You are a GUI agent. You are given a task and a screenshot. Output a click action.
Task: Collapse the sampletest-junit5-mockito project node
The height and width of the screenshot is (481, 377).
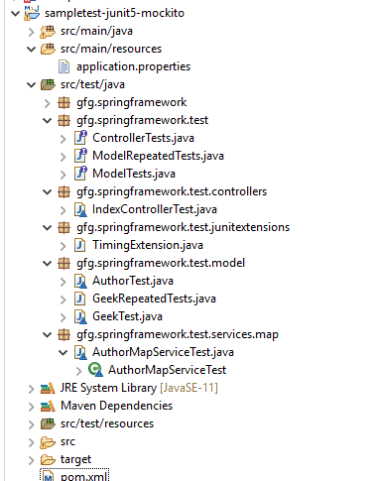click(15, 14)
